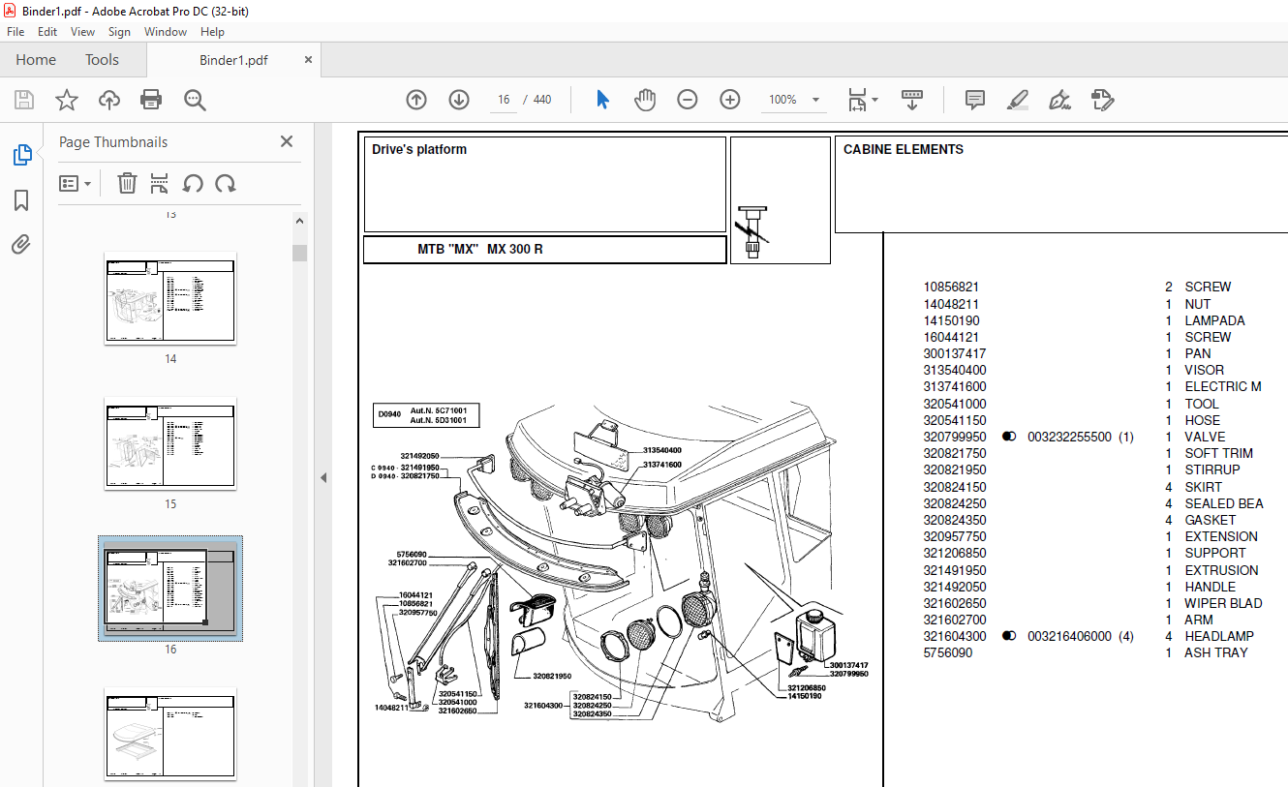Zoom in with the plus button
The width and height of the screenshot is (1288, 787).
(x=730, y=100)
